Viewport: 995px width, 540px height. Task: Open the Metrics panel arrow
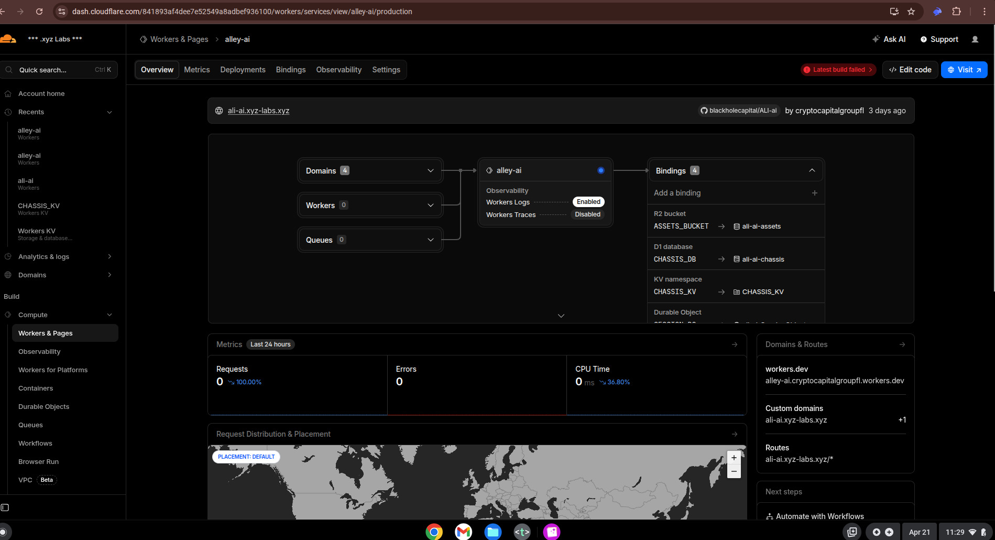[x=735, y=344]
